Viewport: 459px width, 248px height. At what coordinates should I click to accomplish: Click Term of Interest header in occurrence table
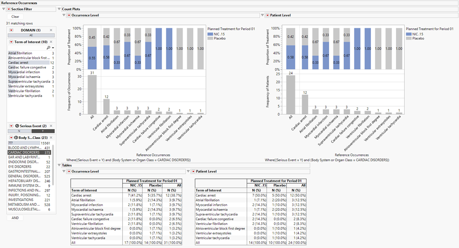coord(84,190)
